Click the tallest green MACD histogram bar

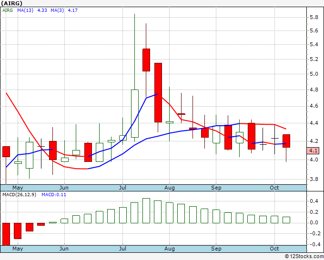point(146,210)
